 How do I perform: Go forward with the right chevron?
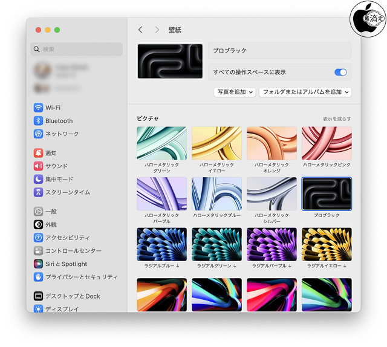pyautogui.click(x=157, y=30)
